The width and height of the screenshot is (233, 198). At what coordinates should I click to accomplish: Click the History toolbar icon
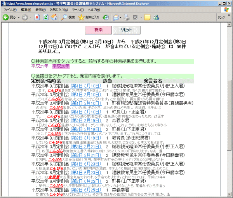pyautogui.click(x=106, y=18)
